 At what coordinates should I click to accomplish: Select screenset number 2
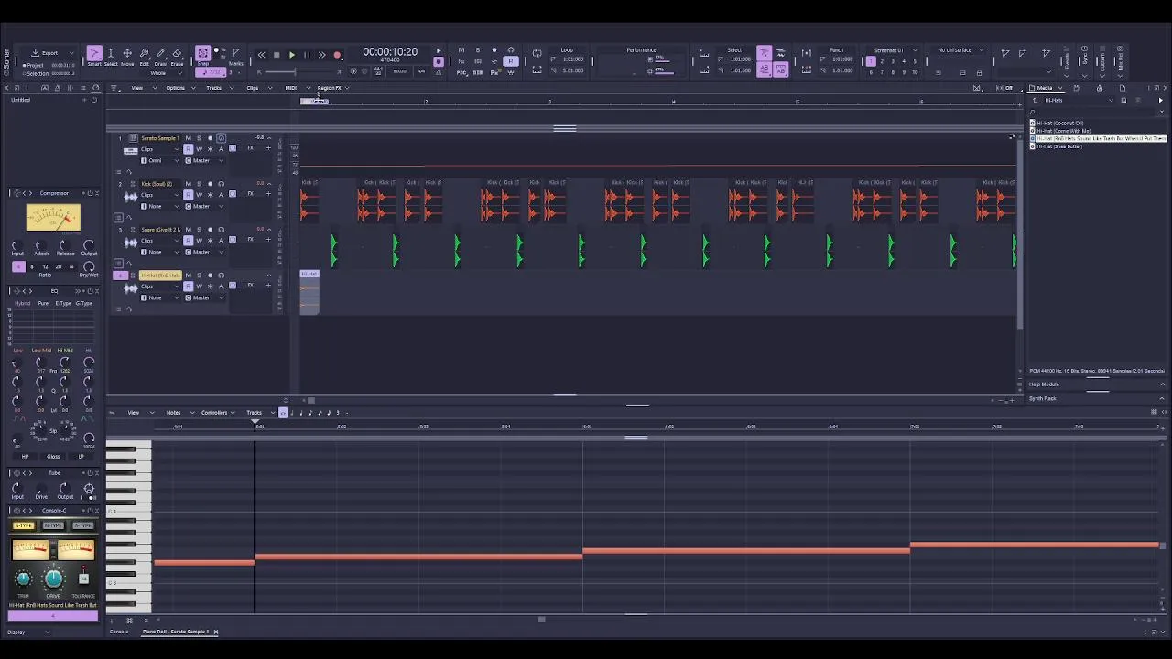click(x=882, y=61)
